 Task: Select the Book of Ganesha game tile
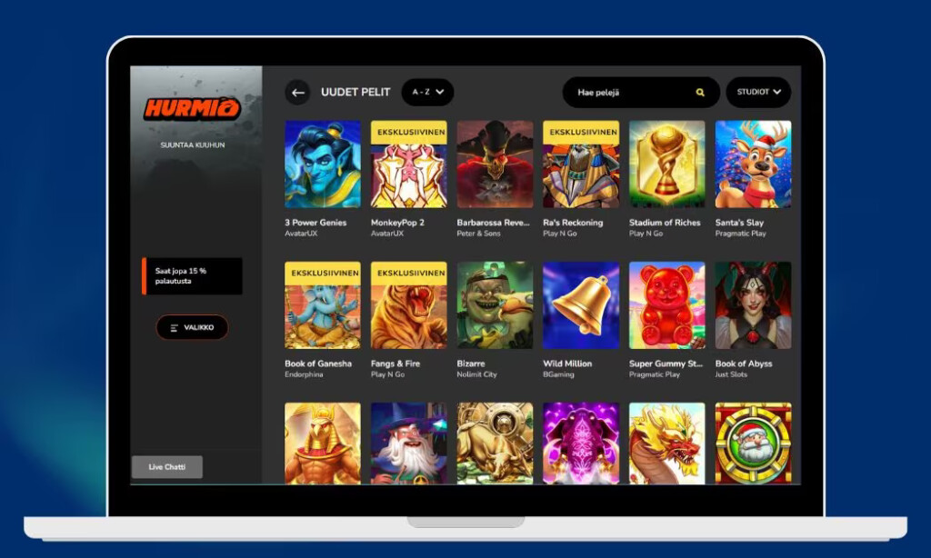pos(322,305)
